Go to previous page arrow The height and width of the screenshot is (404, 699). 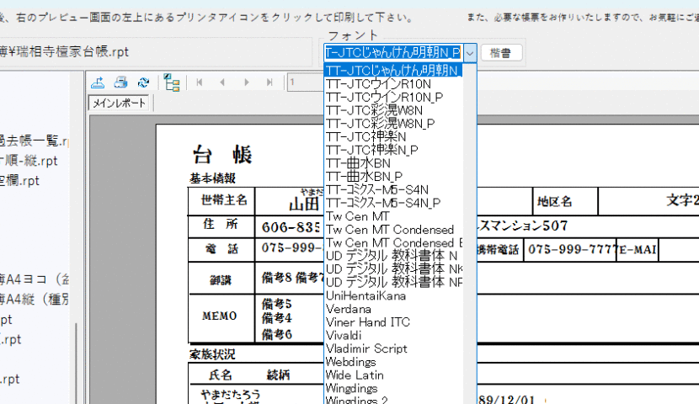pyautogui.click(x=222, y=82)
